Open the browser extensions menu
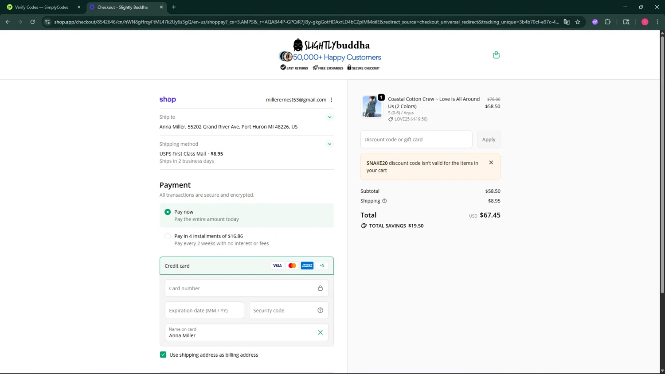665x374 pixels. tap(608, 22)
